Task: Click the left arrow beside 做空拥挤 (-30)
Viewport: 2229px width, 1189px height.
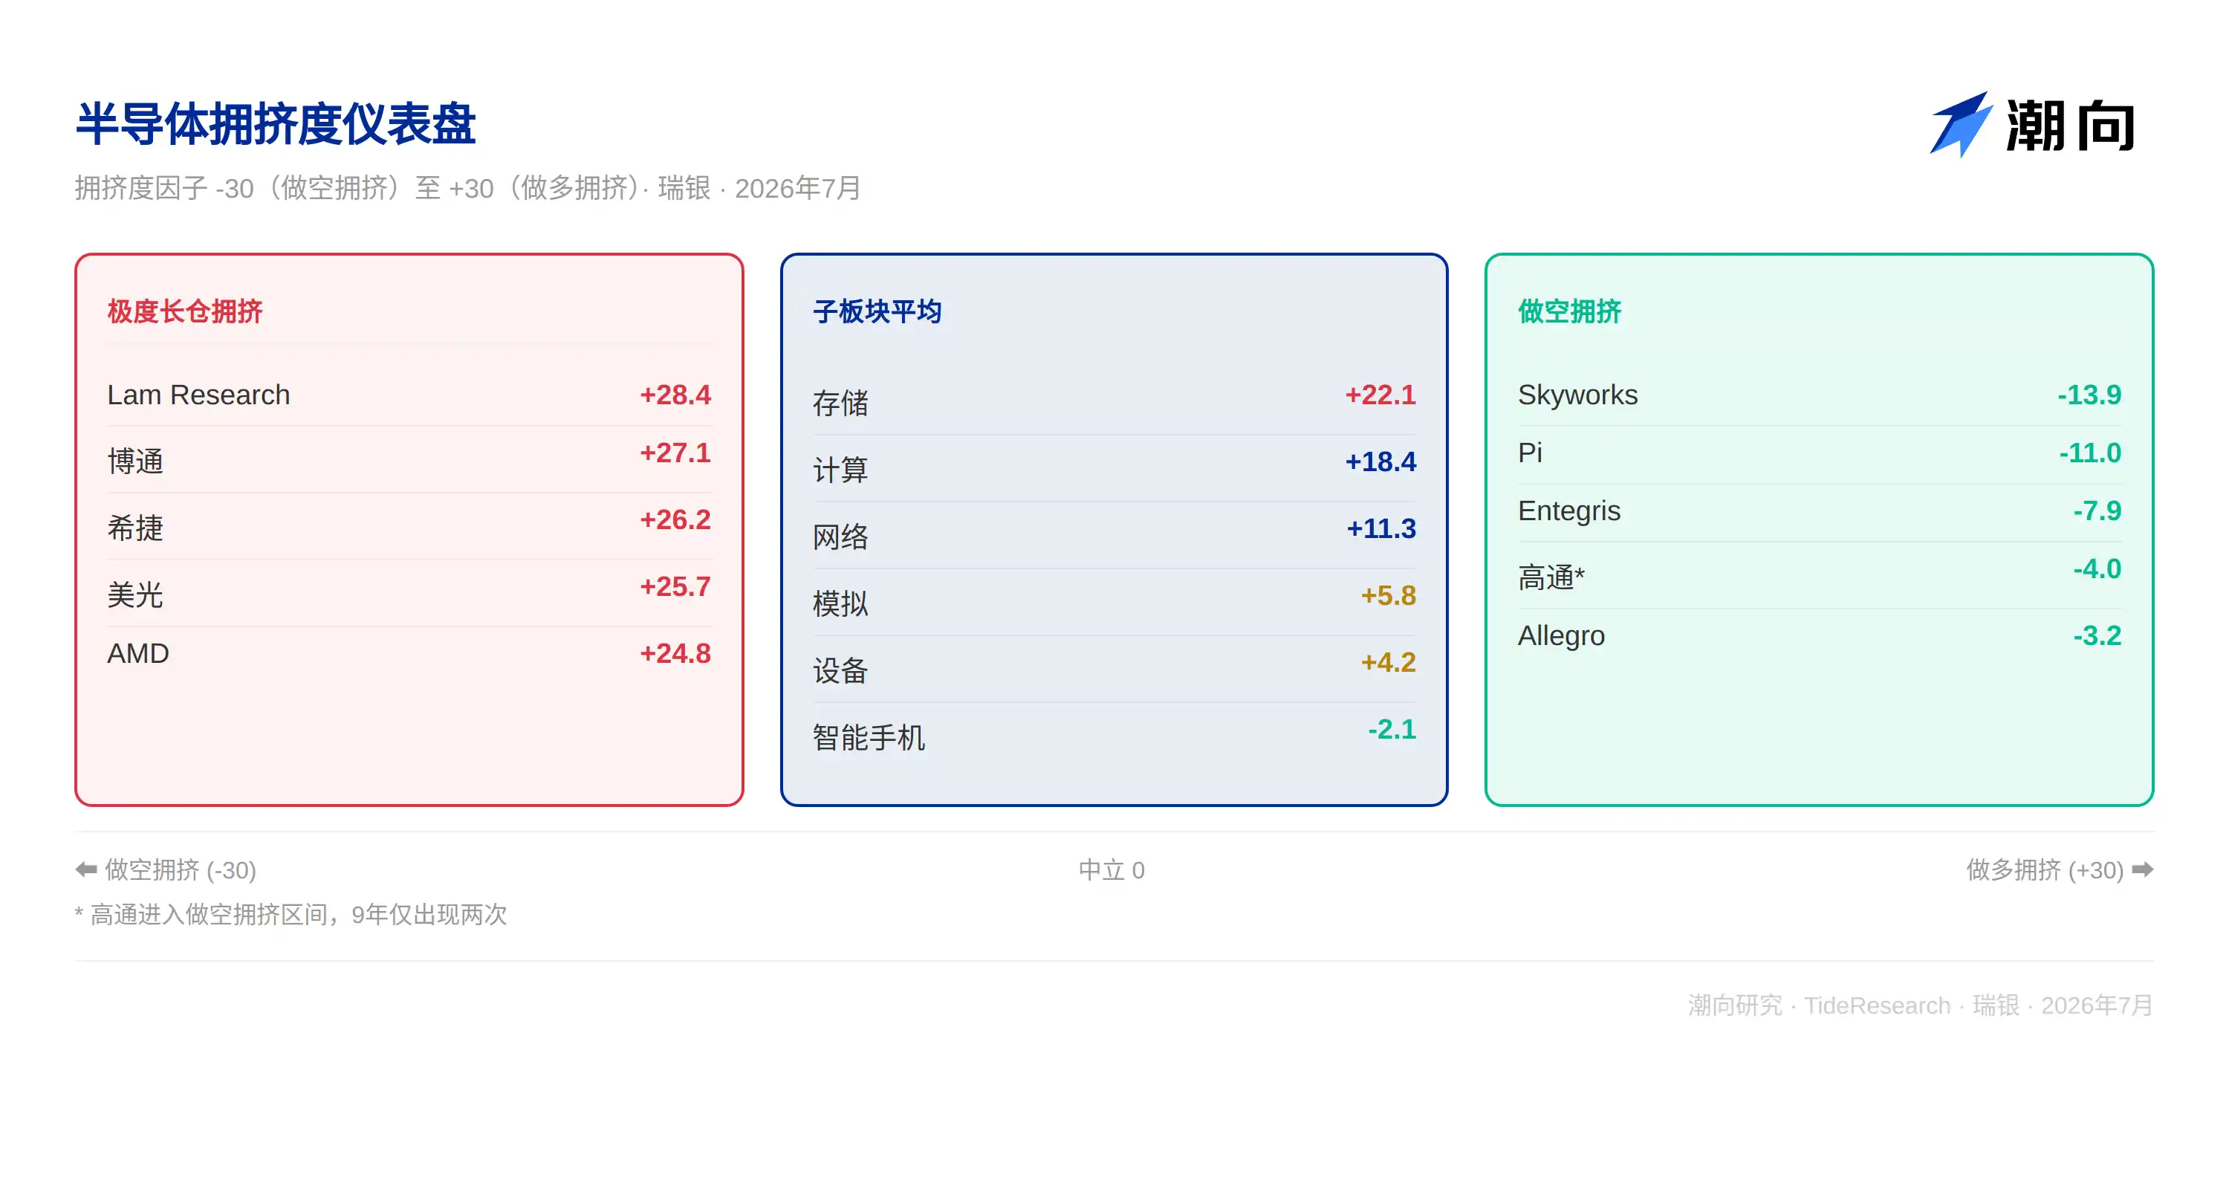Action: click(x=85, y=869)
